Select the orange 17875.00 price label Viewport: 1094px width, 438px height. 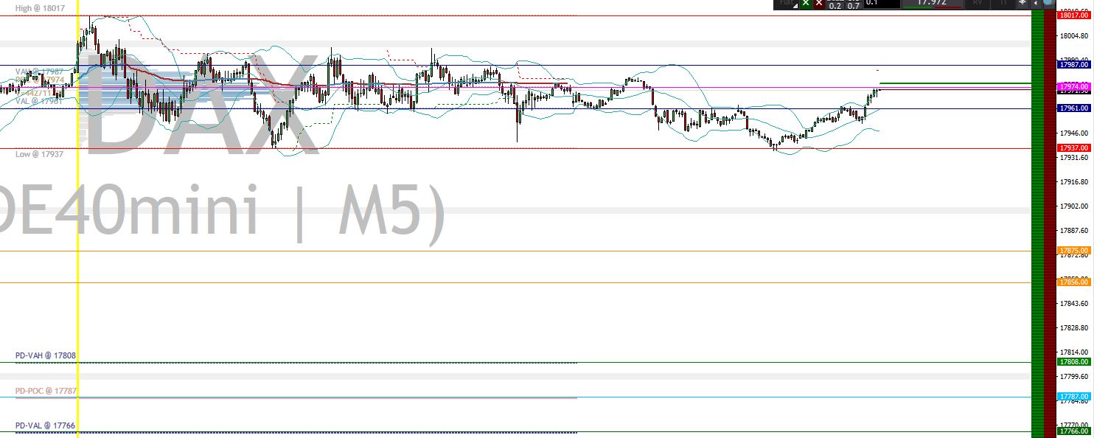click(x=1073, y=251)
